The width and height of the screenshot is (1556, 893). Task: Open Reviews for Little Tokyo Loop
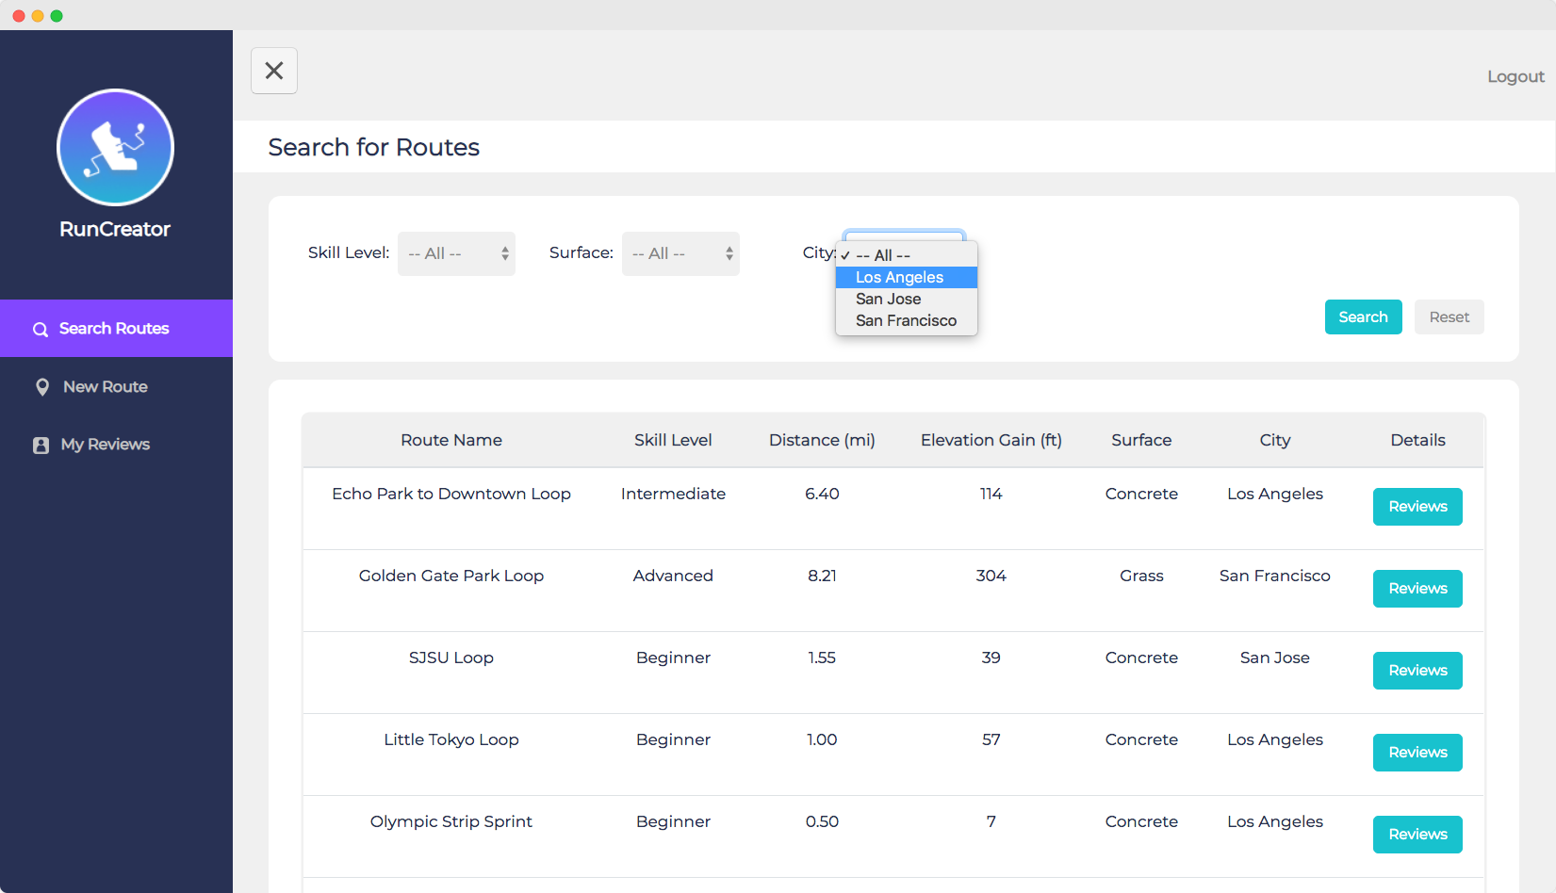coord(1417,753)
